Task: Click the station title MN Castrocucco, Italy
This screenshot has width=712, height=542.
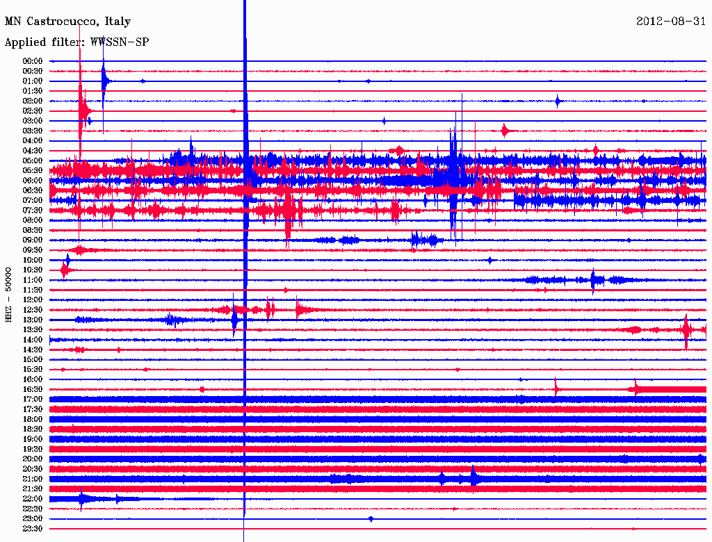Action: [67, 22]
